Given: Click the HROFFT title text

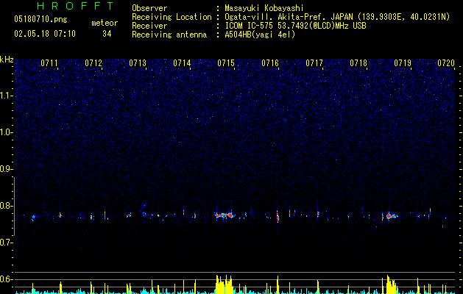Looking at the screenshot, I should tap(75, 6).
